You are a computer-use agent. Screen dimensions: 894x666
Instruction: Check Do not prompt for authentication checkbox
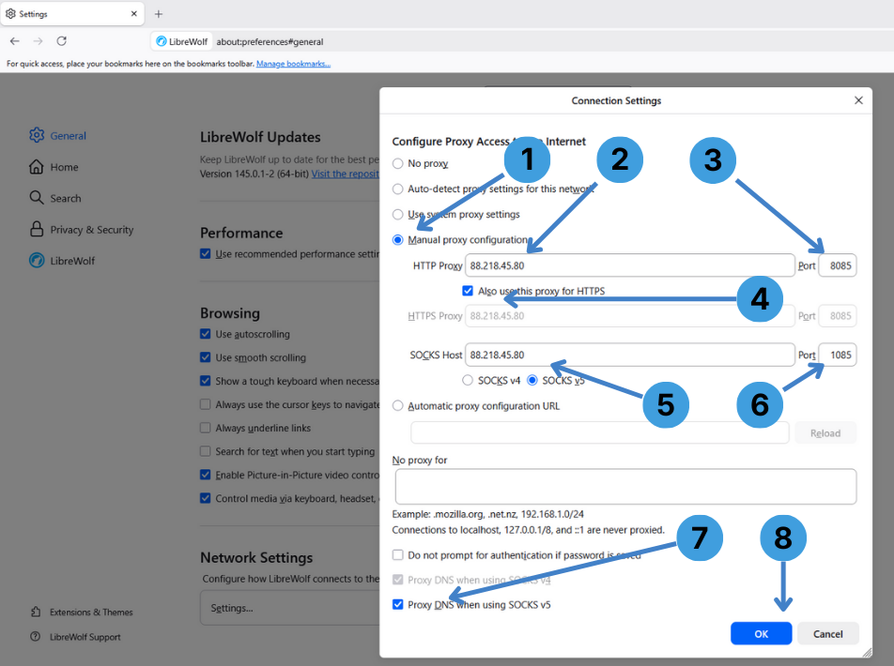pyautogui.click(x=398, y=555)
